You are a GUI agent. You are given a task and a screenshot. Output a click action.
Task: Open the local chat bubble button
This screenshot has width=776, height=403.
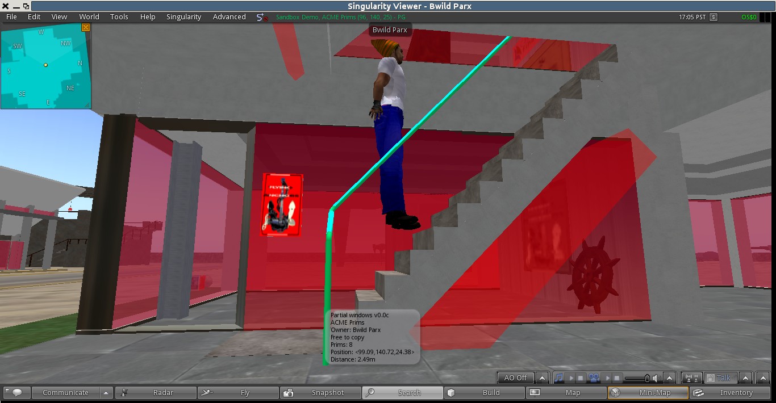click(16, 392)
